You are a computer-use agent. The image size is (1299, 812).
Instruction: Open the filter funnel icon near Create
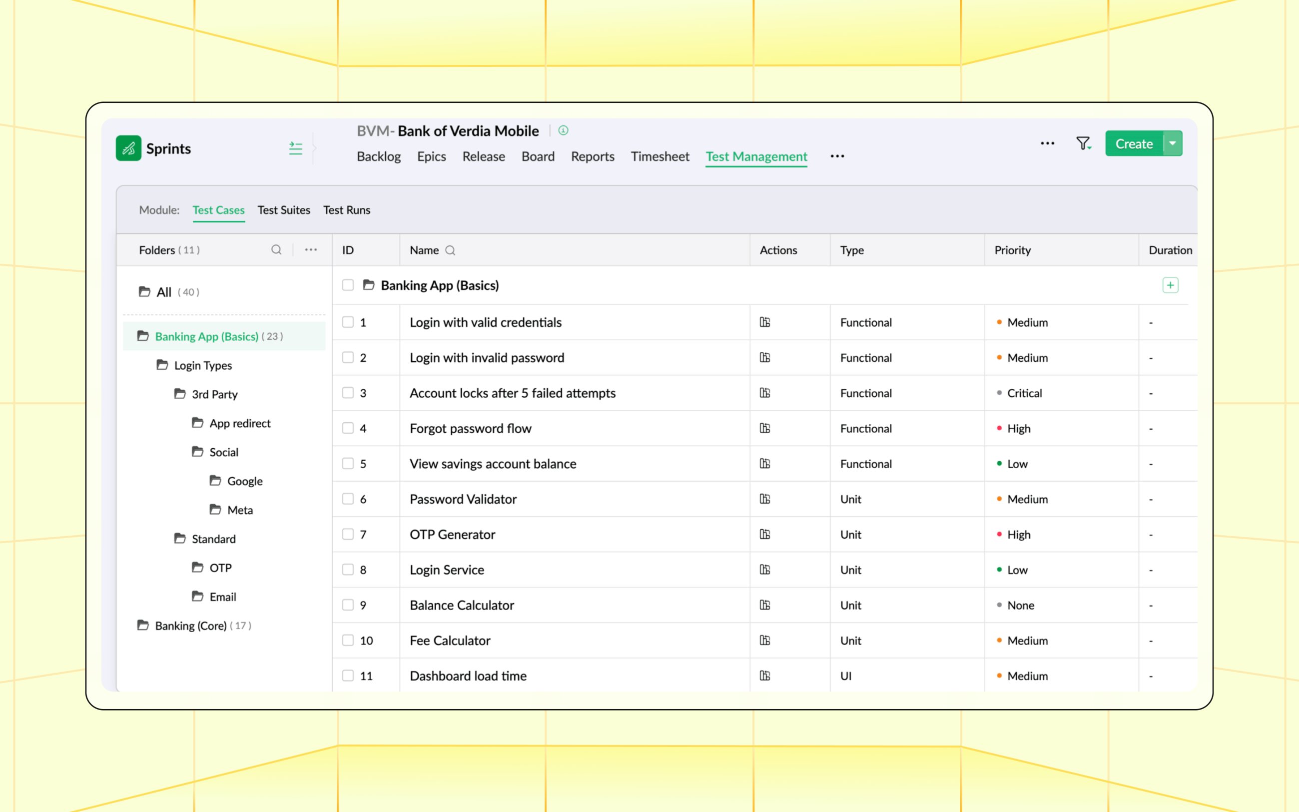click(1084, 143)
